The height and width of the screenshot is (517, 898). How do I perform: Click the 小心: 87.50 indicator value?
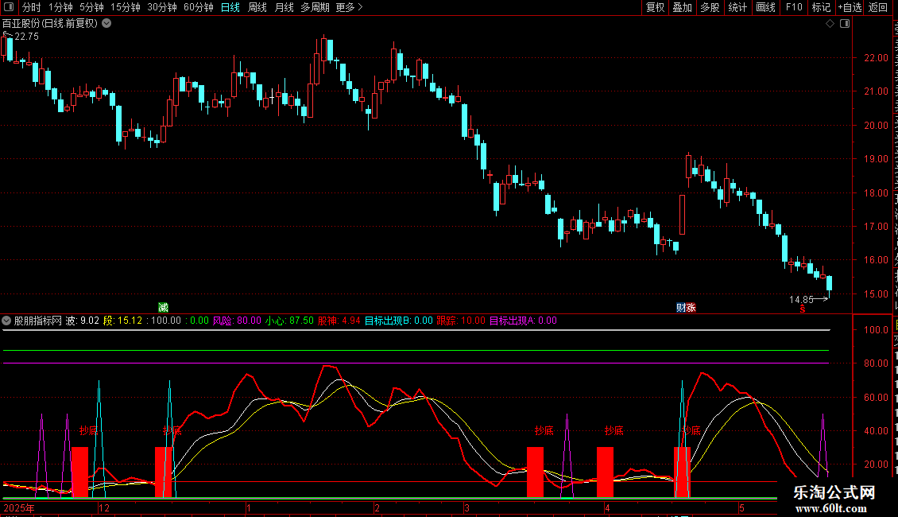pyautogui.click(x=289, y=321)
